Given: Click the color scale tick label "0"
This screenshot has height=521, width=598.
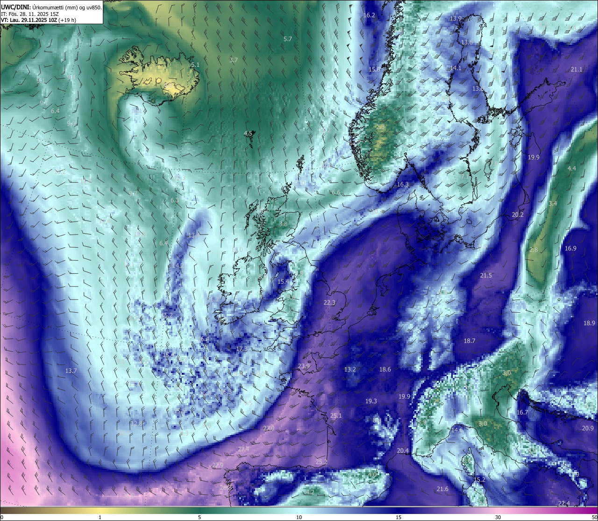Looking at the screenshot, I should [x=2, y=517].
